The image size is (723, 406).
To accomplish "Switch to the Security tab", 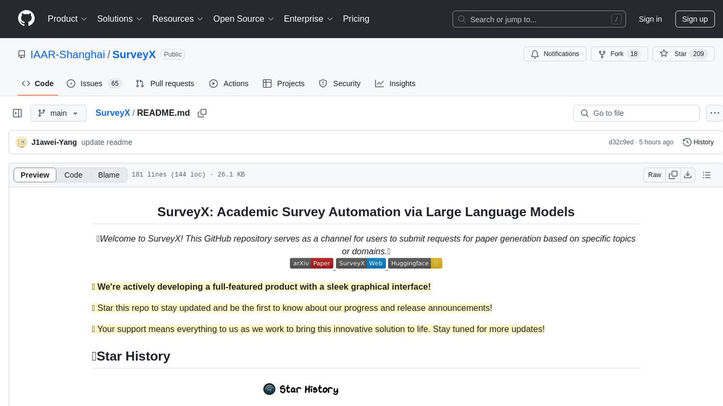I will coord(340,83).
